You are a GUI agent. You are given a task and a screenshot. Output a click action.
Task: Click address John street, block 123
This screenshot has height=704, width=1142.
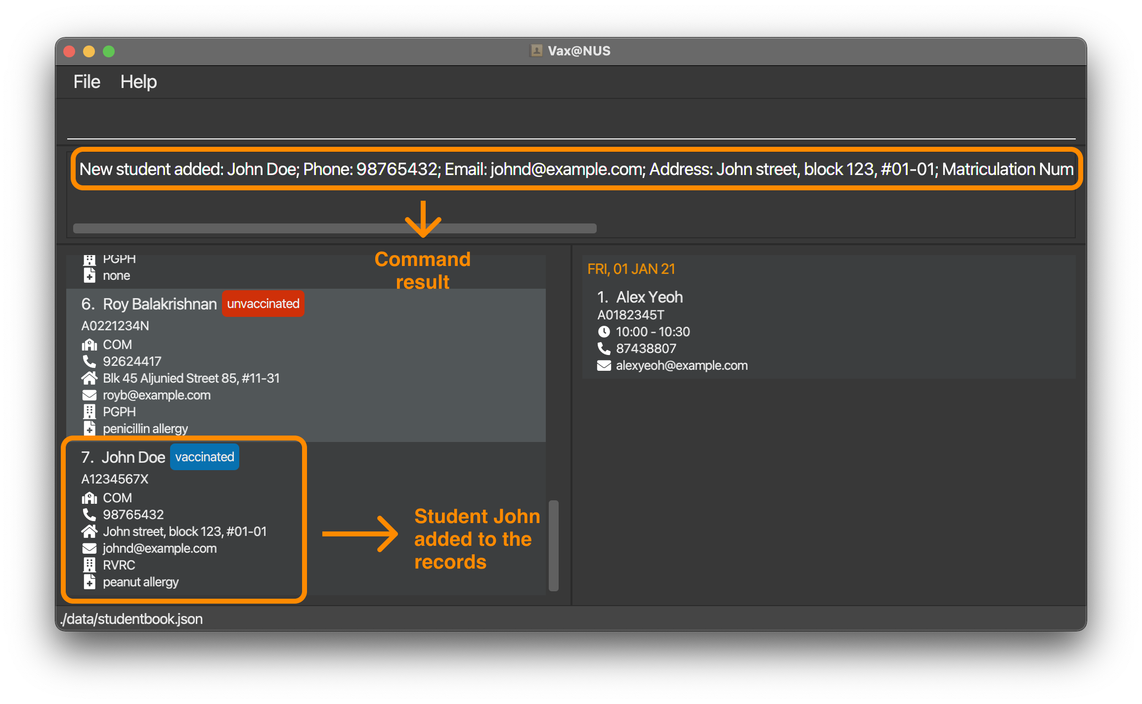[x=184, y=531]
